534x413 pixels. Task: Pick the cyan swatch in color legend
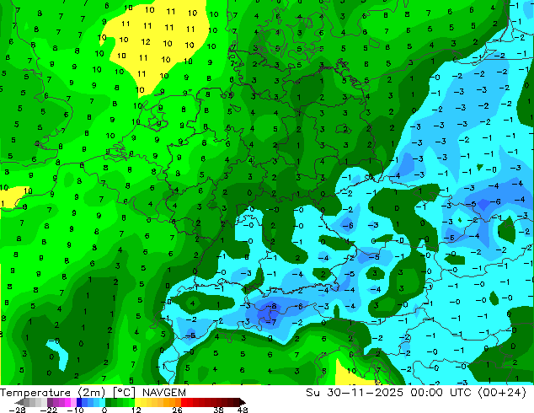tap(102, 402)
